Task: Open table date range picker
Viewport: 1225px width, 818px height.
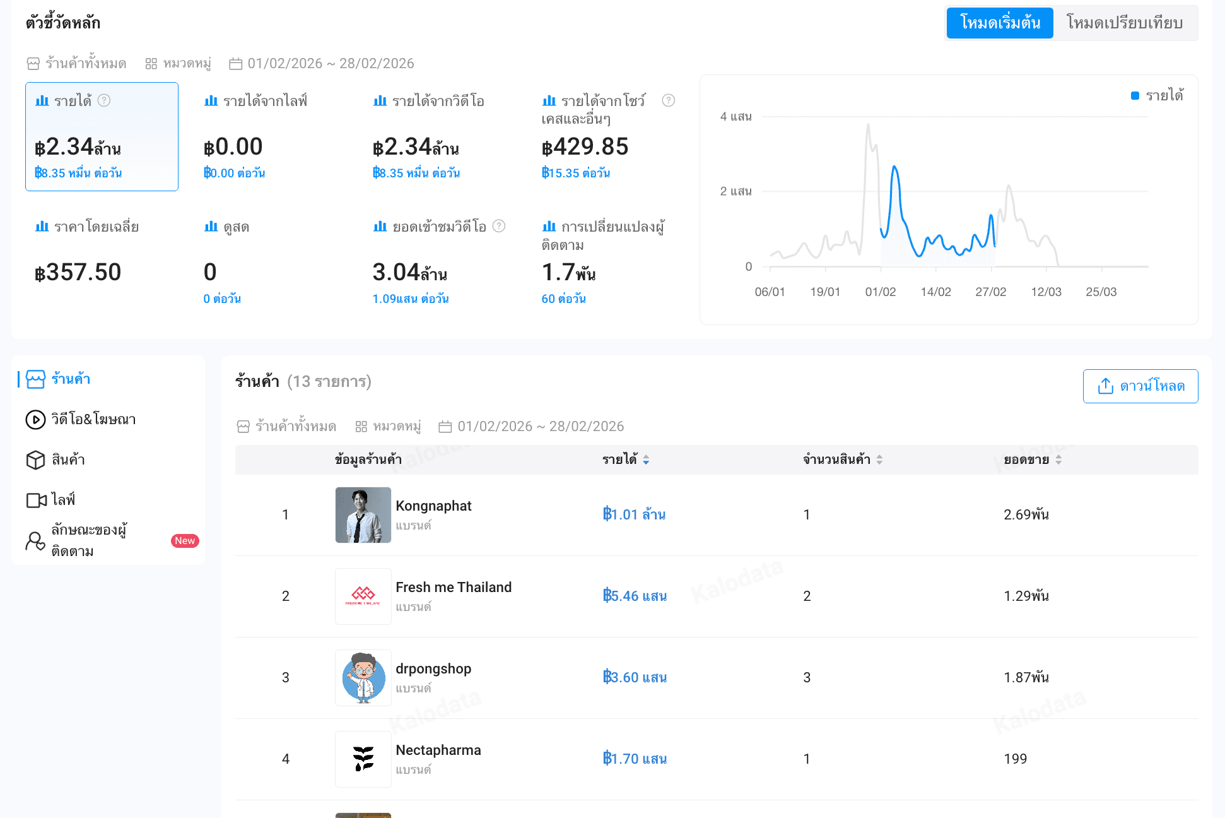Action: click(x=532, y=427)
